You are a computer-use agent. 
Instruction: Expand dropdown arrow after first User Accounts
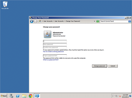pyautogui.click(x=54, y=21)
